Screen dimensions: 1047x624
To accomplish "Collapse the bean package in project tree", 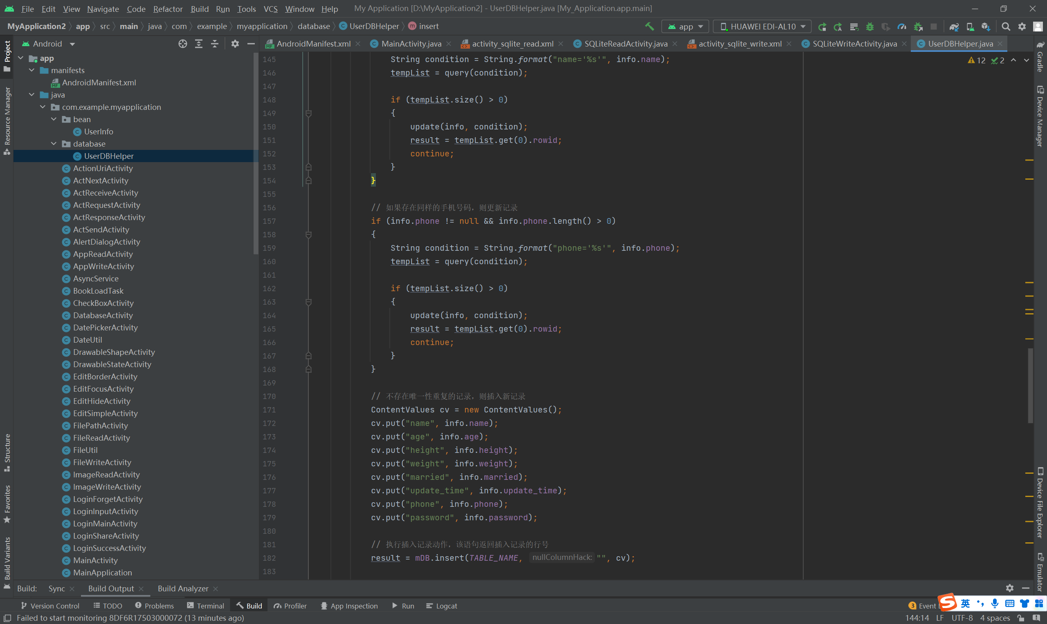I will (54, 119).
